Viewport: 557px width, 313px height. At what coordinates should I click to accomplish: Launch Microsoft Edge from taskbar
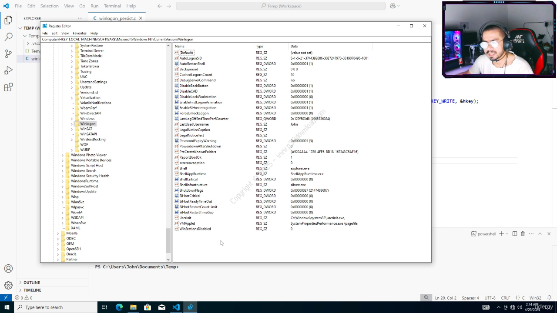pyautogui.click(x=119, y=307)
